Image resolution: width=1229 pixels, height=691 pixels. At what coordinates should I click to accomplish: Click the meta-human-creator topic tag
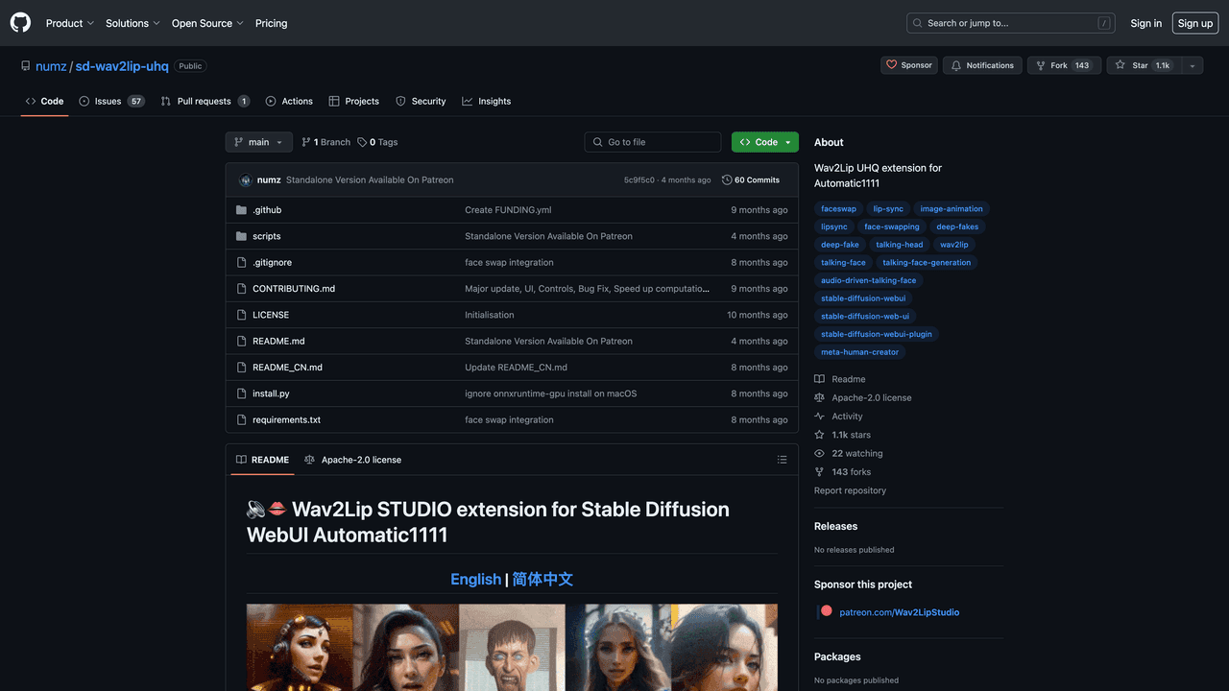click(x=859, y=352)
